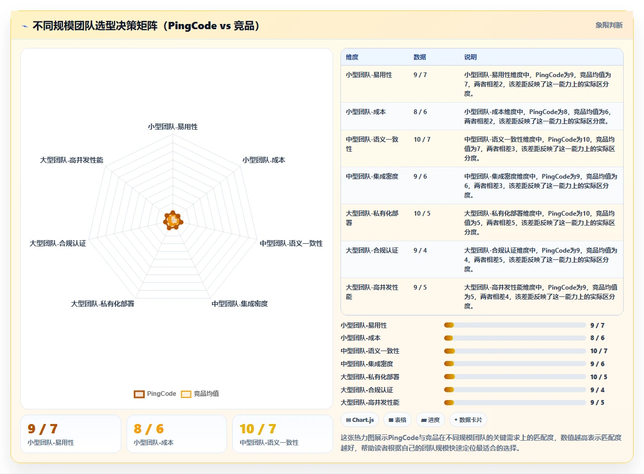Click the 说明 column header
The image size is (644, 474).
(x=471, y=57)
